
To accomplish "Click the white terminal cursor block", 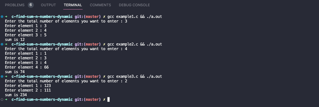I will (x=109, y=99).
